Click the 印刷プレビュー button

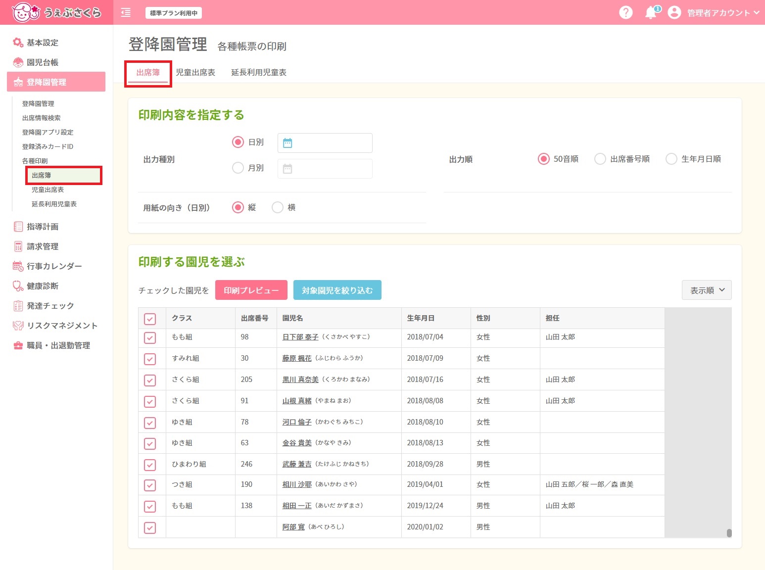click(x=251, y=290)
